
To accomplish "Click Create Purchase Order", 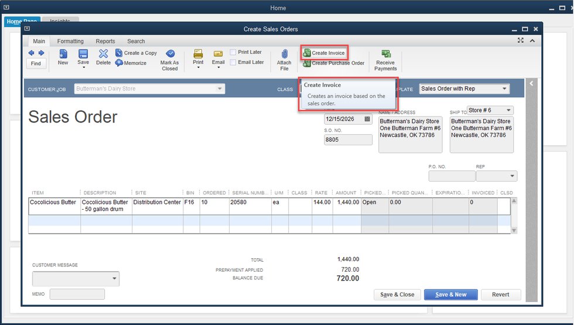I will point(334,63).
